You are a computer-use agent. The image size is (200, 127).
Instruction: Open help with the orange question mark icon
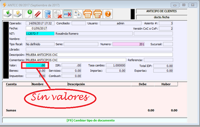pos(108,14)
